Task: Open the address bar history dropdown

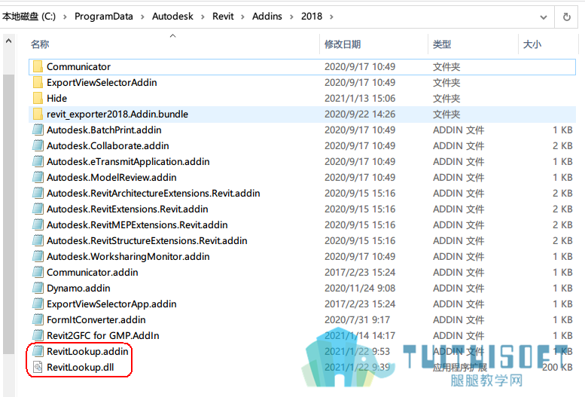Action: 544,17
